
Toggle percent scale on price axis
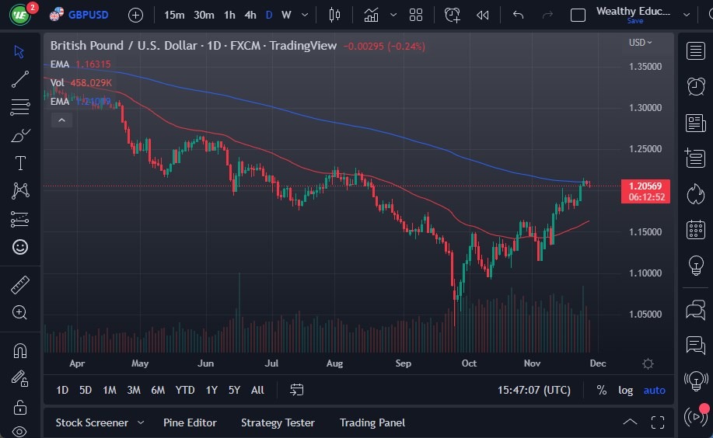pyautogui.click(x=601, y=390)
